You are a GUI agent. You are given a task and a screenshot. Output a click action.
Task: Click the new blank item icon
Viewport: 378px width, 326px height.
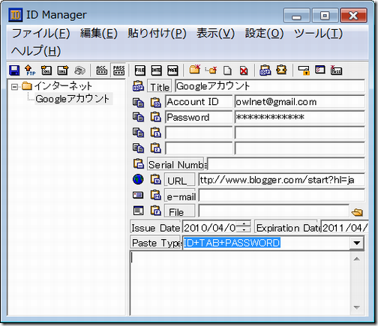click(x=227, y=70)
